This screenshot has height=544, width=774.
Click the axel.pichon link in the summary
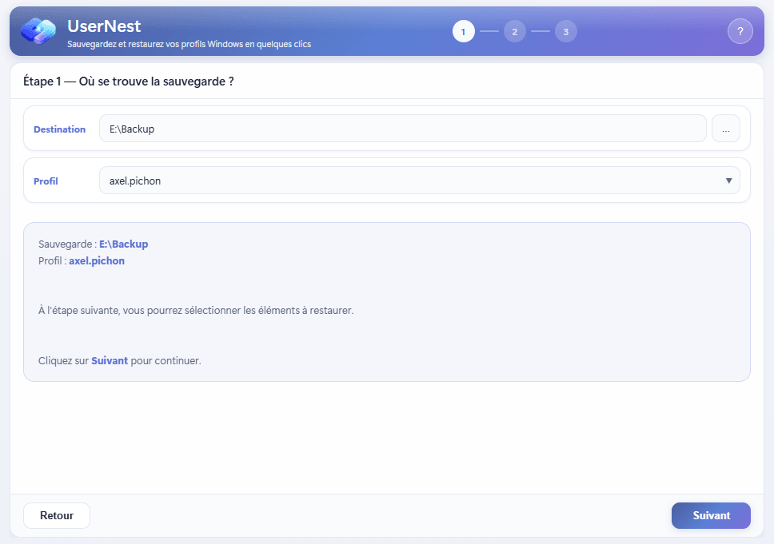click(97, 260)
